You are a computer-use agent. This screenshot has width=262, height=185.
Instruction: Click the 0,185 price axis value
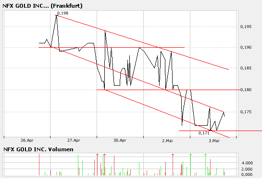pos(246,68)
